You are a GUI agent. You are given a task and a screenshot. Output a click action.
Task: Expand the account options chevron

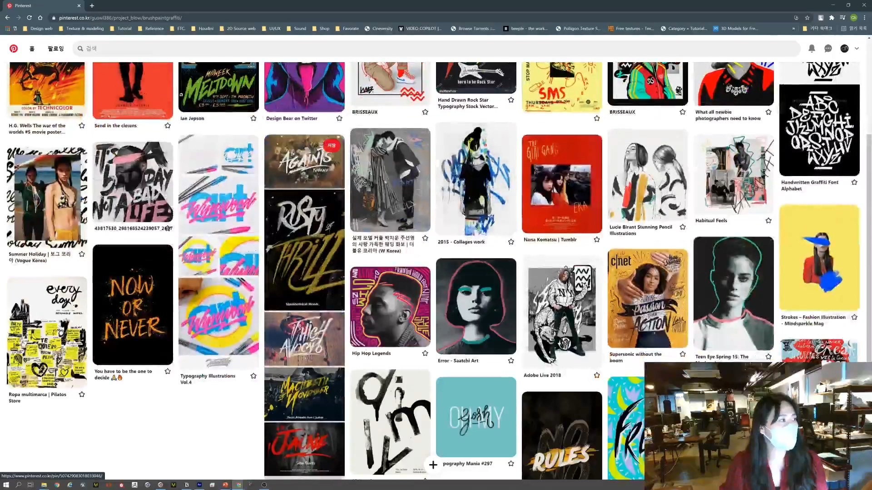[x=857, y=49]
